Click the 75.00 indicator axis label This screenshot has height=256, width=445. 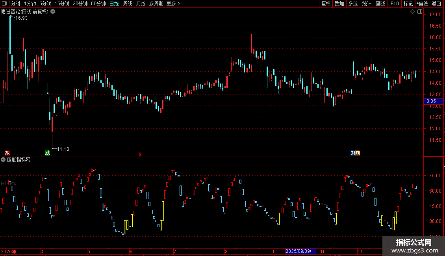(x=435, y=176)
